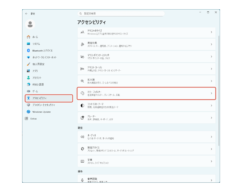242x192 pixels.
Task: Open カラー フィルター settings title
Action: point(94,92)
